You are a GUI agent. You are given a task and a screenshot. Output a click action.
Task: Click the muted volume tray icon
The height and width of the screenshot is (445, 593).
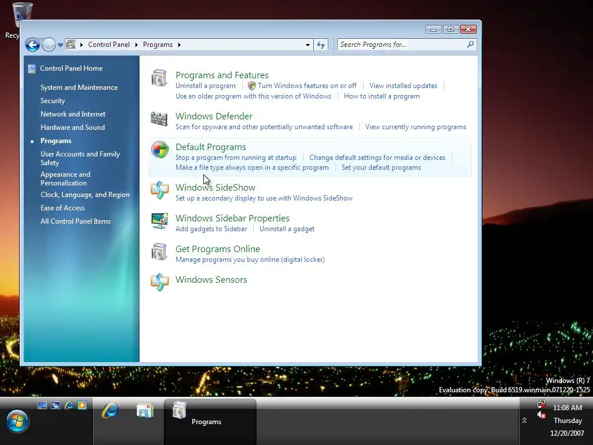click(x=541, y=415)
